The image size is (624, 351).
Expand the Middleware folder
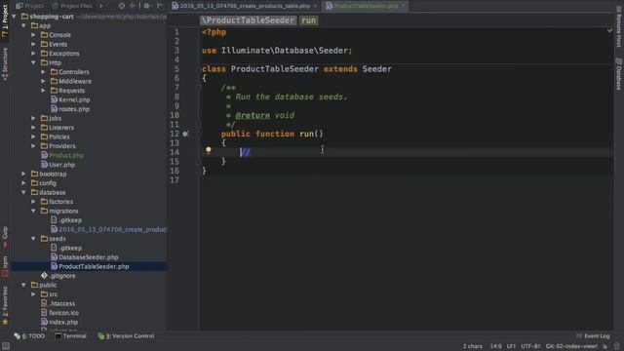pyautogui.click(x=43, y=81)
